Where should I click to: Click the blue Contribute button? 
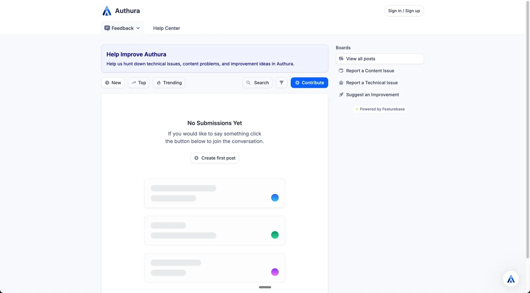(x=309, y=83)
